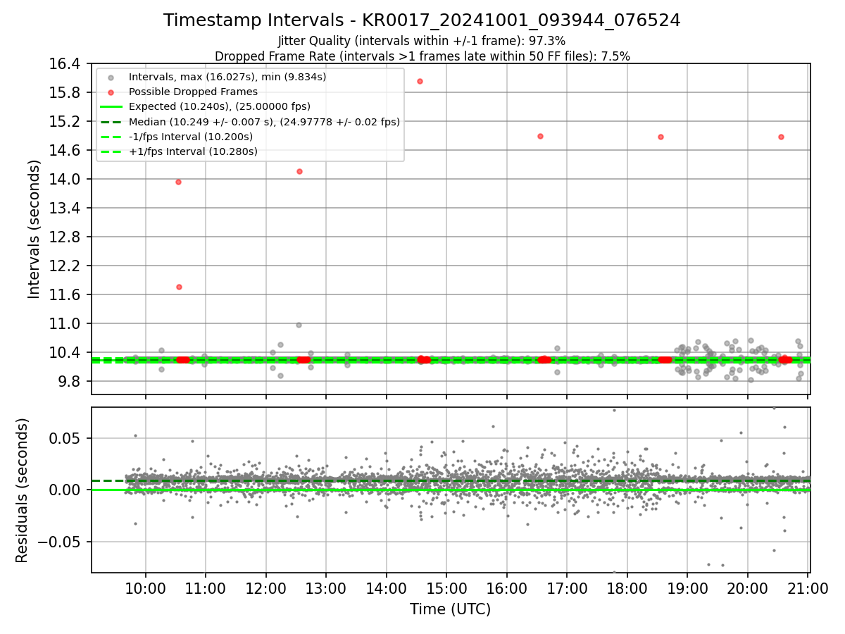Click the '16:00' time tick label
This screenshot has width=845, height=634.
pos(507,588)
